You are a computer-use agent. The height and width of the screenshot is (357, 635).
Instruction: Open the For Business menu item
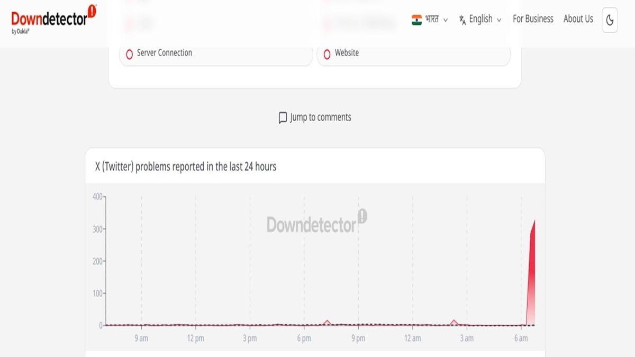533,19
